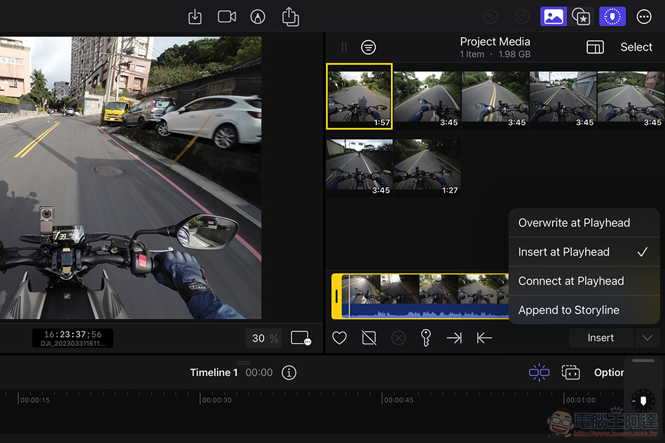Open the timeline info icon

point(289,373)
